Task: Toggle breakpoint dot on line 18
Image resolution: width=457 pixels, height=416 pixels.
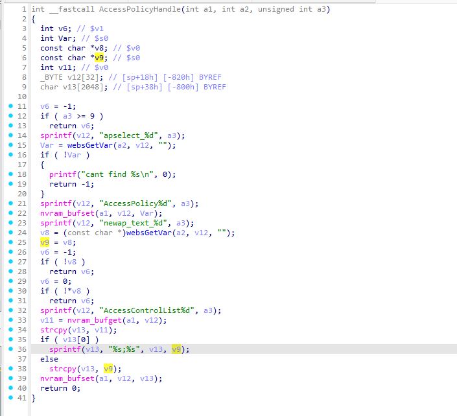Action: pos(11,174)
